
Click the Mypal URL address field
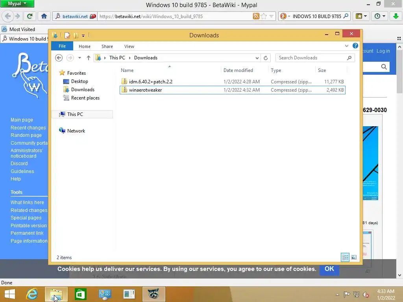(175, 16)
